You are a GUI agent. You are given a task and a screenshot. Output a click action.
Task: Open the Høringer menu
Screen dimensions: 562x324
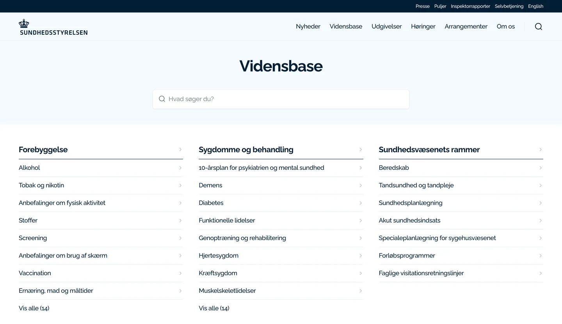point(423,27)
